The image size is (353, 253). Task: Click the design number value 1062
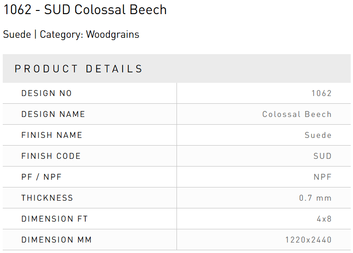(321, 93)
